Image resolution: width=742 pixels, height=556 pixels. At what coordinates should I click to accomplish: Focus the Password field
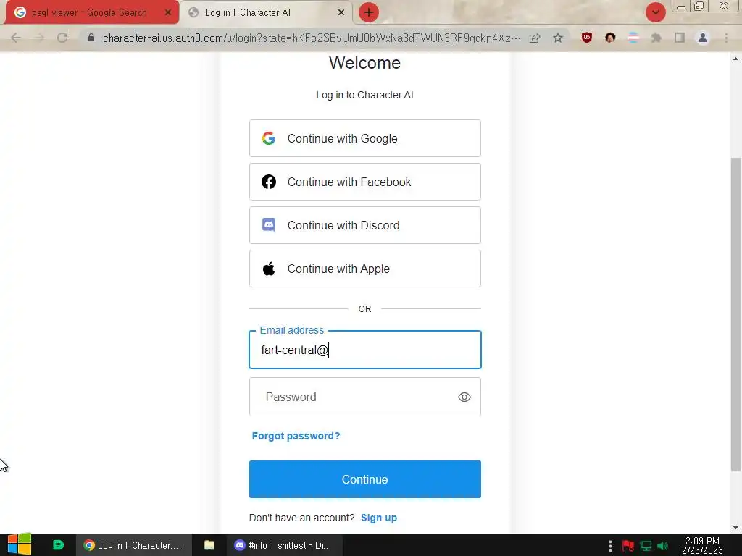365,397
